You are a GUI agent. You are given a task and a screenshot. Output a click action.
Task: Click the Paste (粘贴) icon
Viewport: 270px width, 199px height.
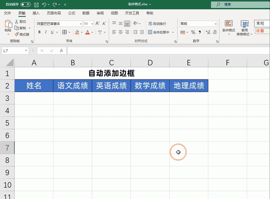[8, 24]
